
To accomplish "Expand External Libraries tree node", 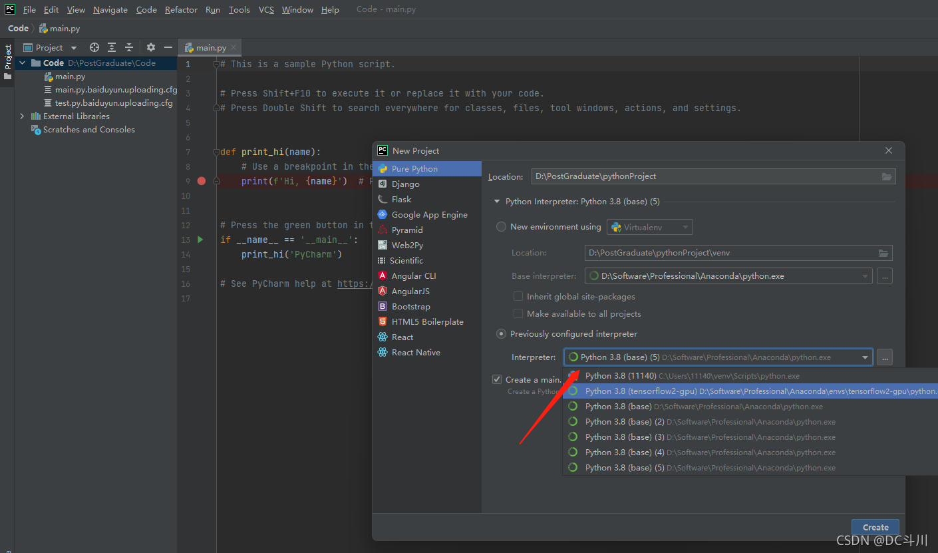I will point(23,116).
